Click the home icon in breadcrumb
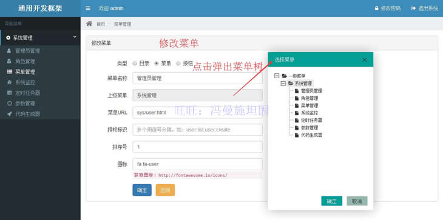This screenshot has width=443, height=220. [89, 24]
